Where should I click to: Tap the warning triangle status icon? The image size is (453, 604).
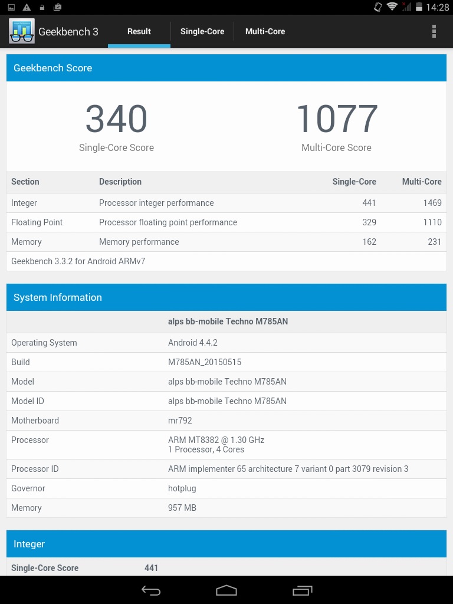pyautogui.click(x=27, y=7)
